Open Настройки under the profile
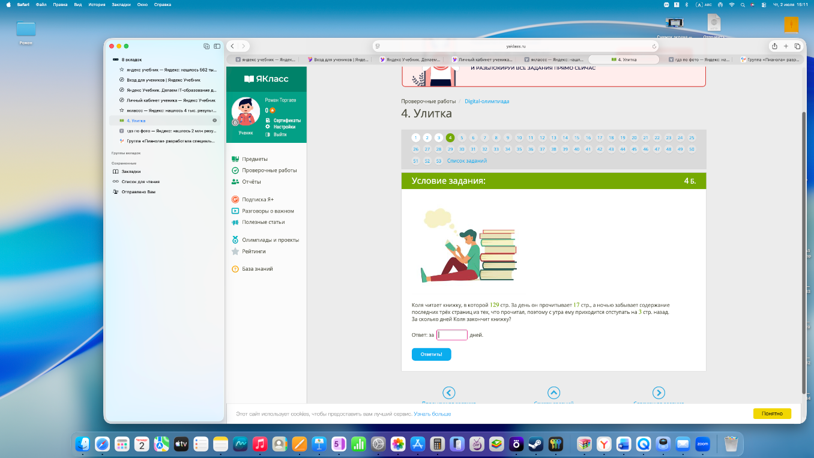This screenshot has height=458, width=814. click(284, 127)
